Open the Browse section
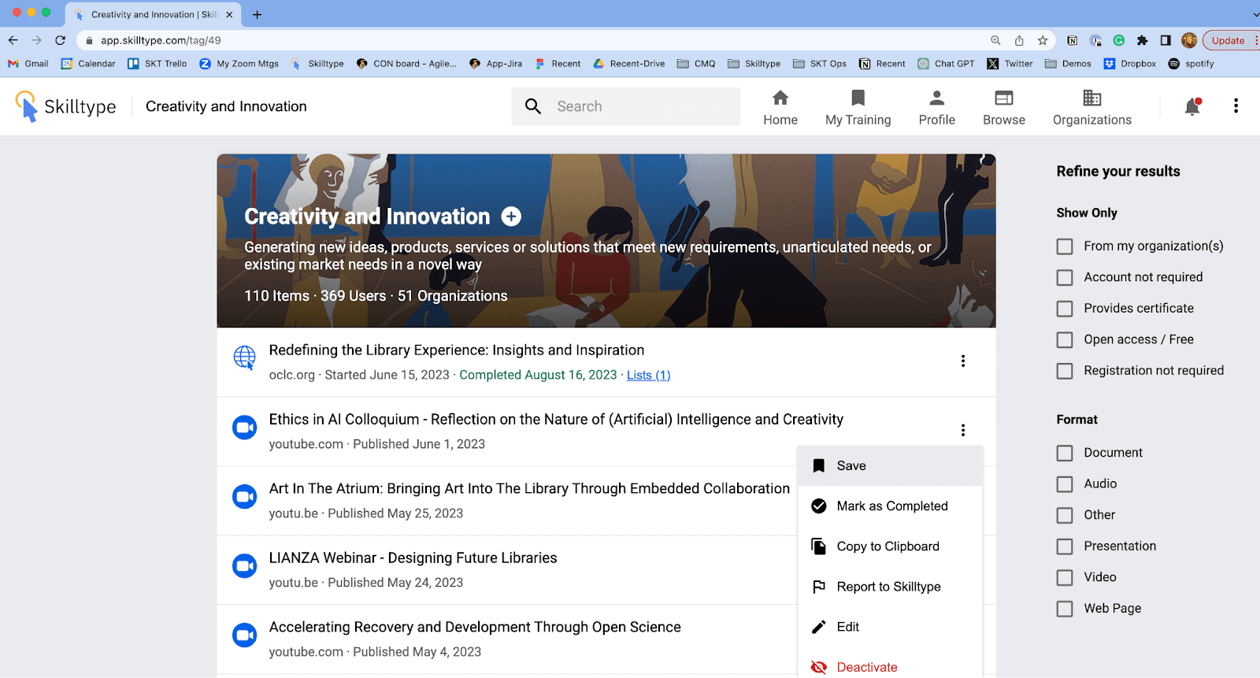The width and height of the screenshot is (1260, 678). tap(1004, 108)
